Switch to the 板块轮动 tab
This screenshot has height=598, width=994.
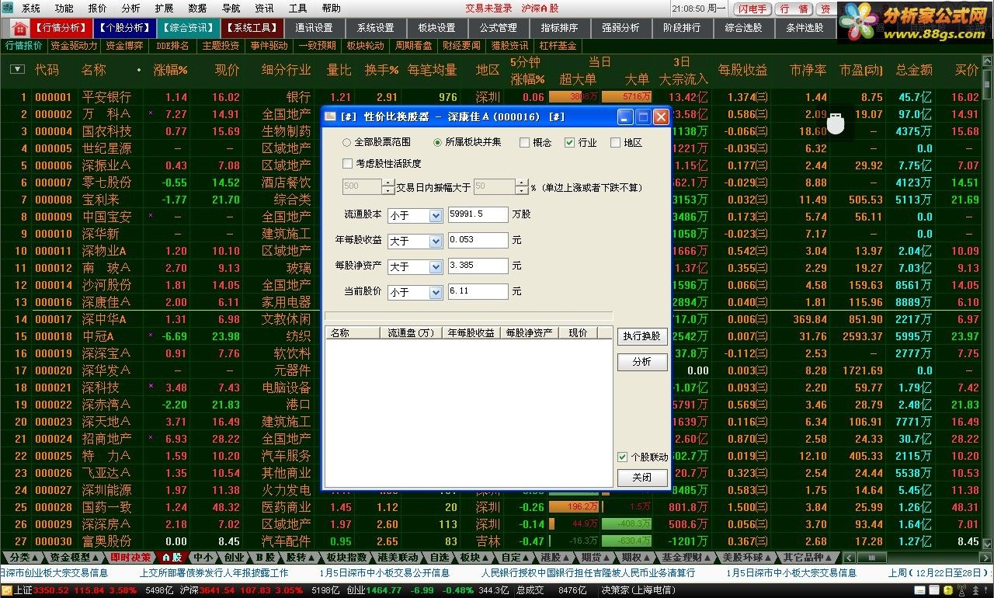click(366, 46)
